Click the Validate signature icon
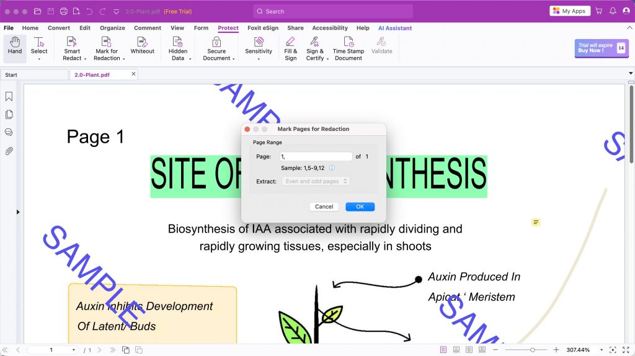This screenshot has height=356, width=635. point(381,42)
